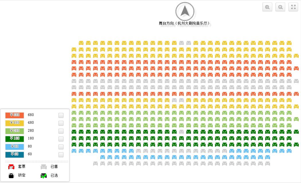Click the teal ¥60 color swatch
This screenshot has height=183, width=301.
coord(15,155)
